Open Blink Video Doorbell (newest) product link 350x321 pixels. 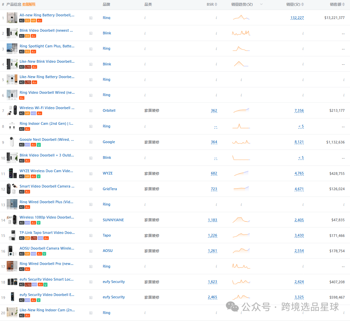tap(46, 30)
